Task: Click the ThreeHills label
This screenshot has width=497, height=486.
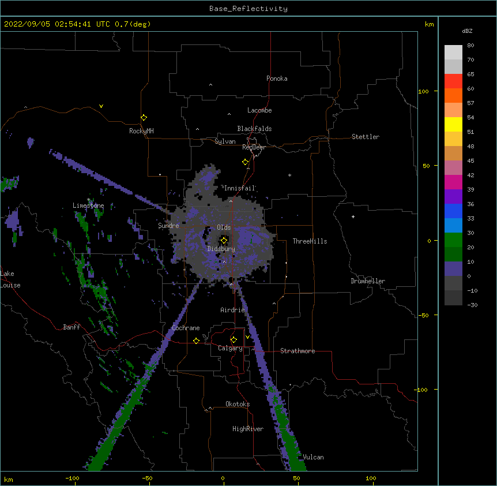Action: click(x=310, y=241)
